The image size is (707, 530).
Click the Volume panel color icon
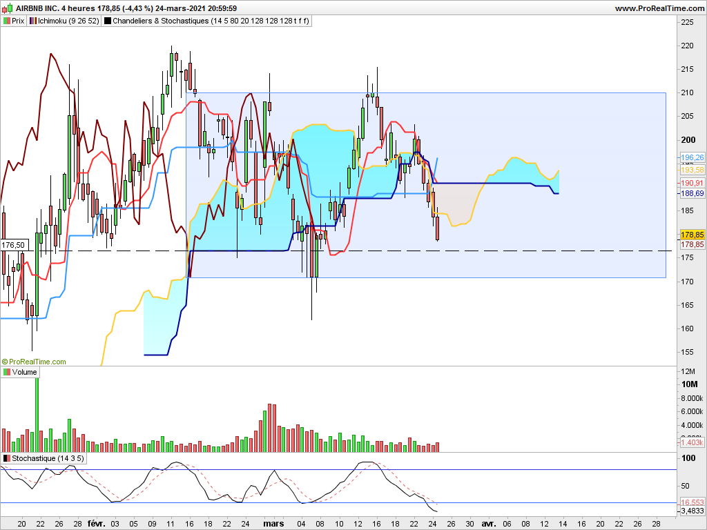(x=7, y=372)
